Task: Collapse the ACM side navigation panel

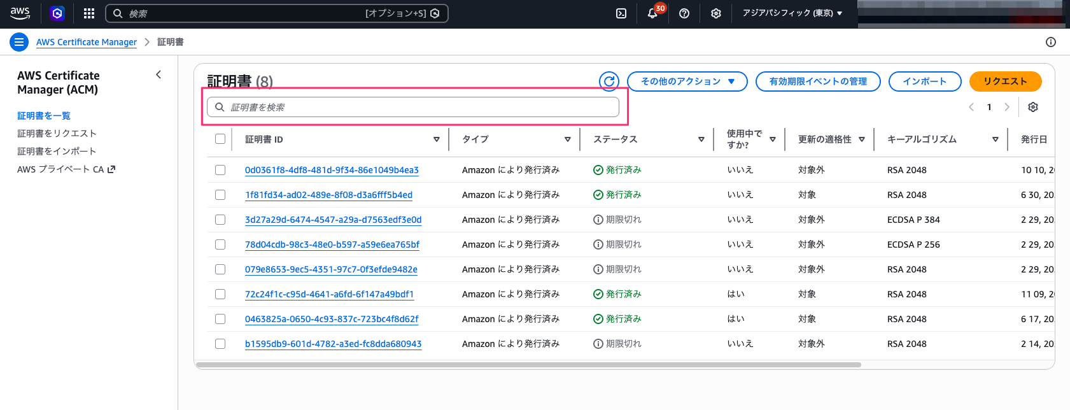Action: (158, 75)
